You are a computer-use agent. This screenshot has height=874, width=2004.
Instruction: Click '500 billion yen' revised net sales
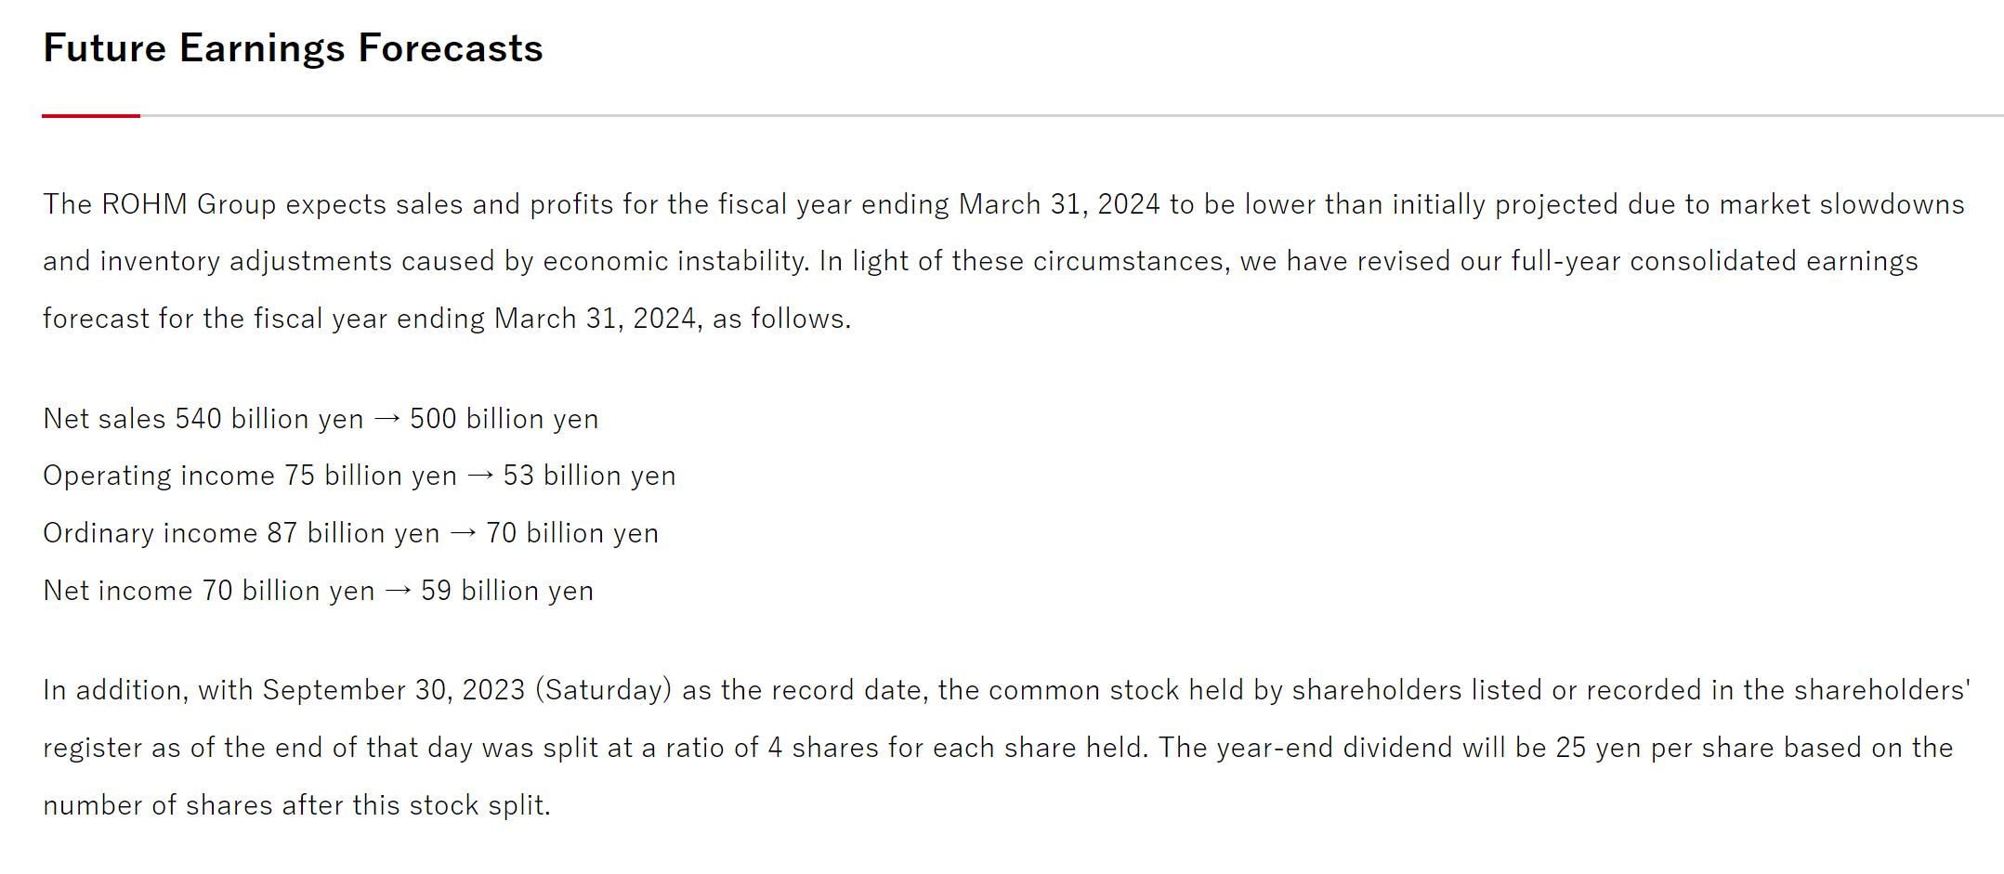pyautogui.click(x=504, y=419)
